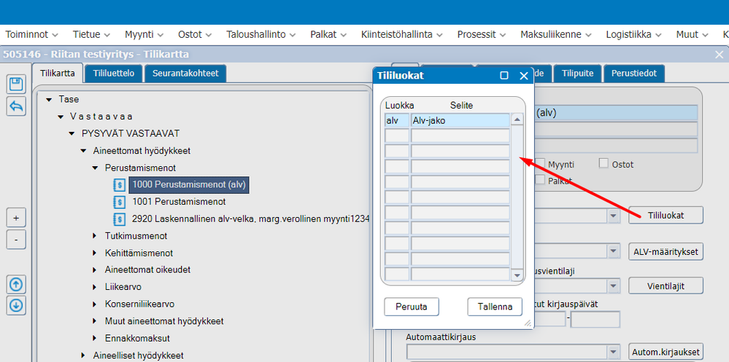
Task: Click Peruuta in Tililuokat dialog
Action: coord(412,307)
